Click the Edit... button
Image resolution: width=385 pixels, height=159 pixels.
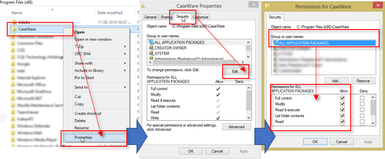point(236,72)
